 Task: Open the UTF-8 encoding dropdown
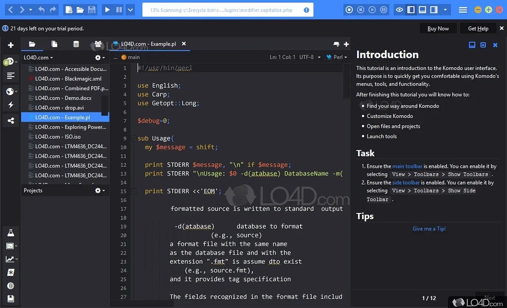[310, 57]
